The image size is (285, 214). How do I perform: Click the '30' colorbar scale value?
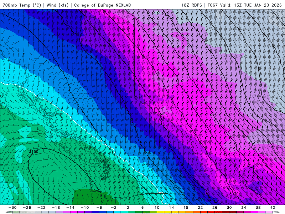(x=229, y=208)
